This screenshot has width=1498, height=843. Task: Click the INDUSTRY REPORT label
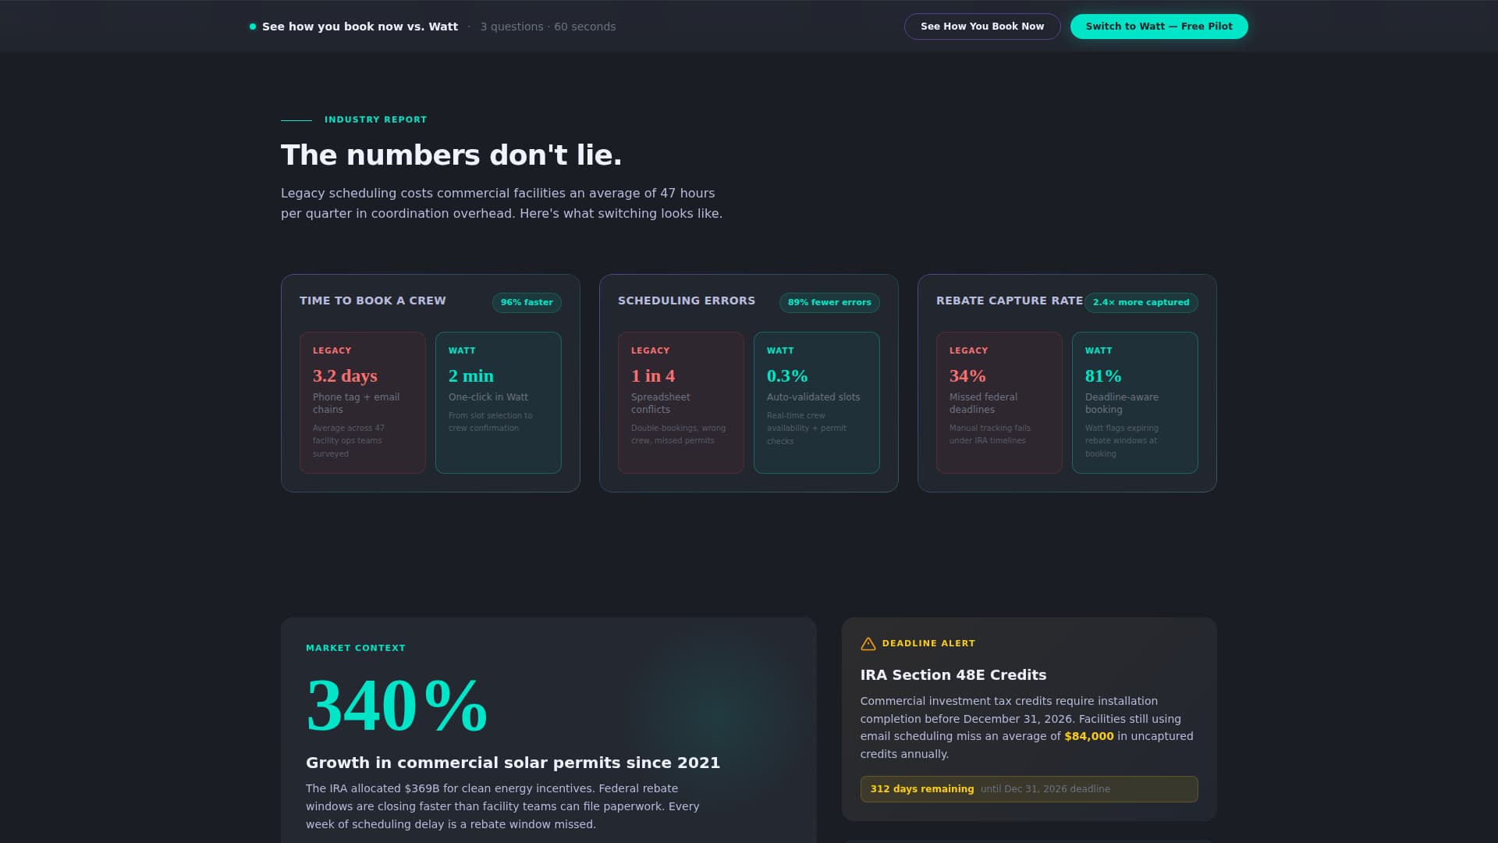[375, 120]
